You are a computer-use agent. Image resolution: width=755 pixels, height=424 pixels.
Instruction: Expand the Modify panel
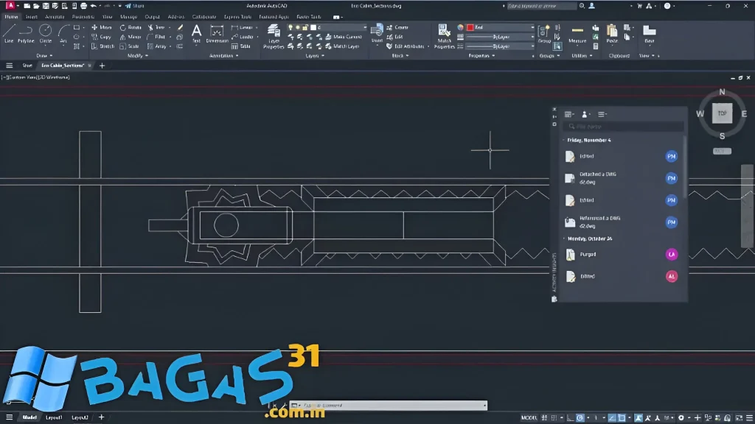(x=137, y=56)
